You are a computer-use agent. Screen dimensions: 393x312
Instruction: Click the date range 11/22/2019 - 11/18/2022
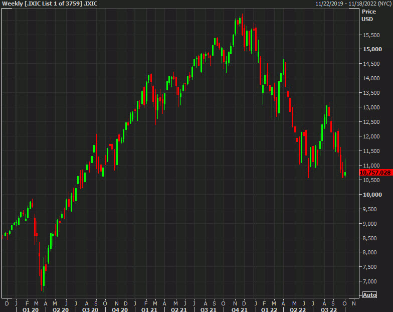pos(354,4)
